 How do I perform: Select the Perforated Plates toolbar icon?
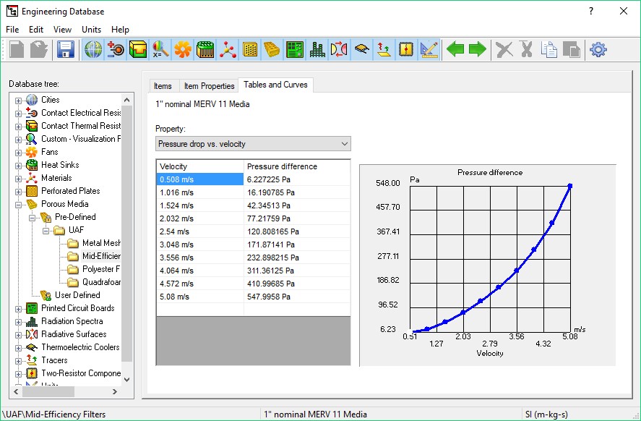coord(250,49)
